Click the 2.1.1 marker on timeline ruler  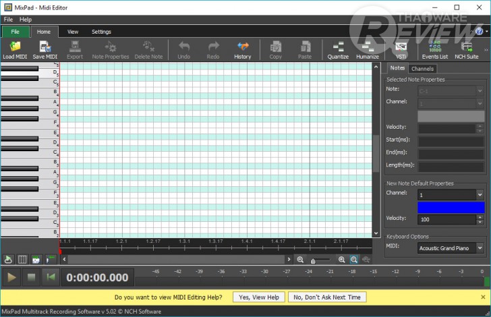pyautogui.click(x=310, y=241)
